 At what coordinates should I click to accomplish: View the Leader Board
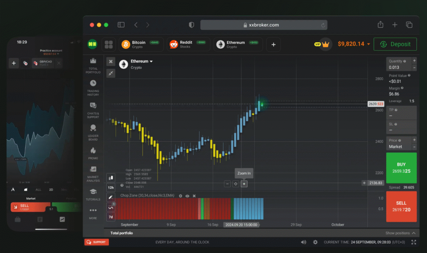tap(93, 133)
